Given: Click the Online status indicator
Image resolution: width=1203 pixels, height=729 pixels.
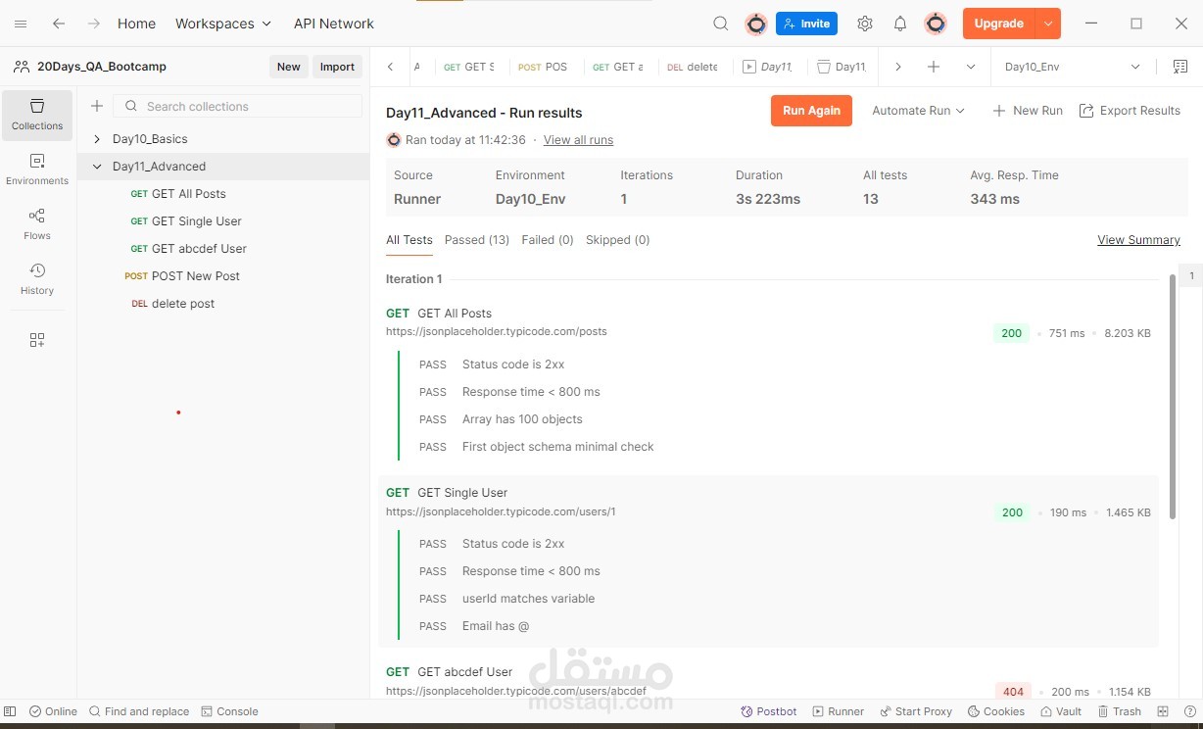Looking at the screenshot, I should 53,711.
